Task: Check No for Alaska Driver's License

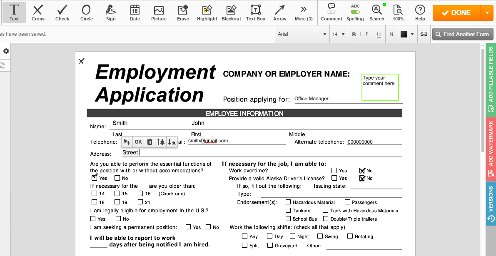Action: (362, 178)
